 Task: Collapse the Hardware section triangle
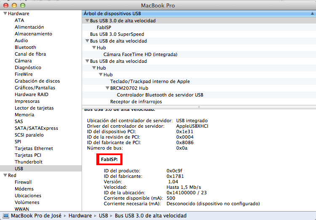(5, 13)
